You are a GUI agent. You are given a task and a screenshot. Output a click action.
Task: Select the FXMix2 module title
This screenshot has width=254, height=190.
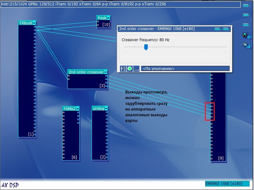[x=69, y=109]
